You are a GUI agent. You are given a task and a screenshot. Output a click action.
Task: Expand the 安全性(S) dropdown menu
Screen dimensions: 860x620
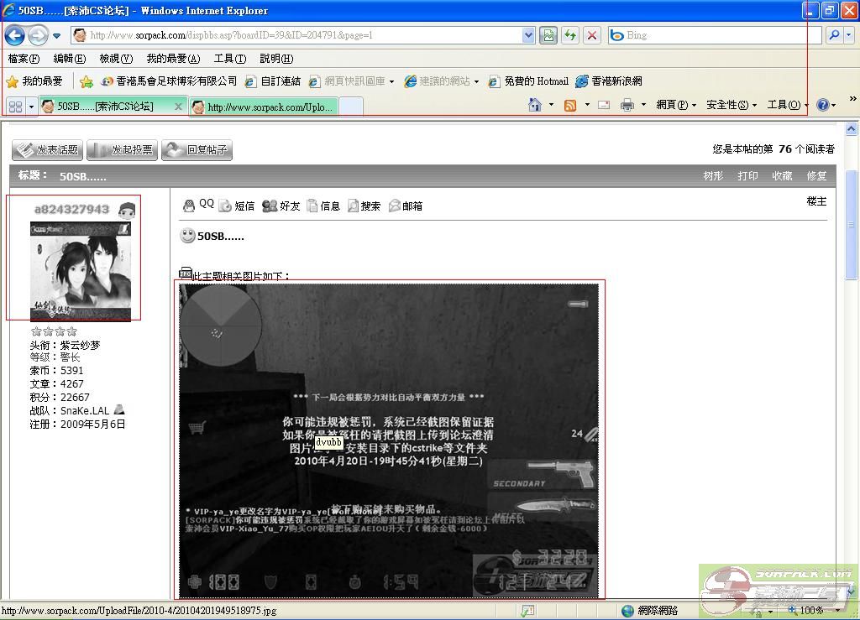click(731, 105)
